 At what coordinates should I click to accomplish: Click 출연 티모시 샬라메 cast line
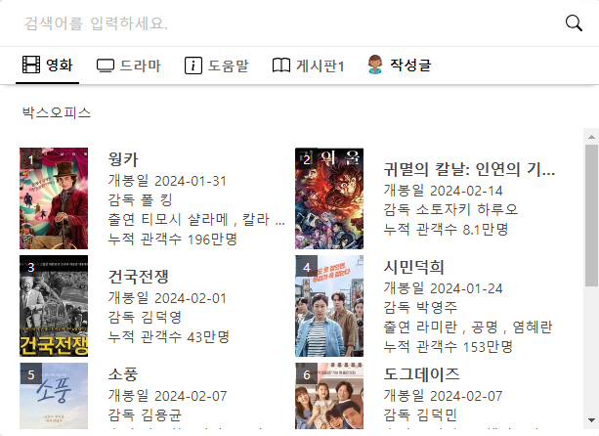(196, 219)
